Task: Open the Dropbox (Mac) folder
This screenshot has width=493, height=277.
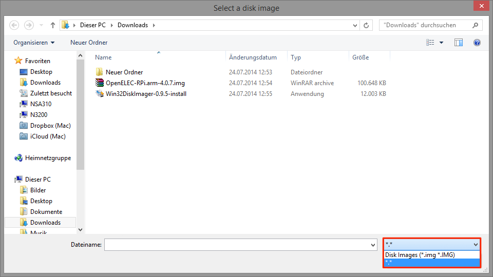Action: click(50, 125)
